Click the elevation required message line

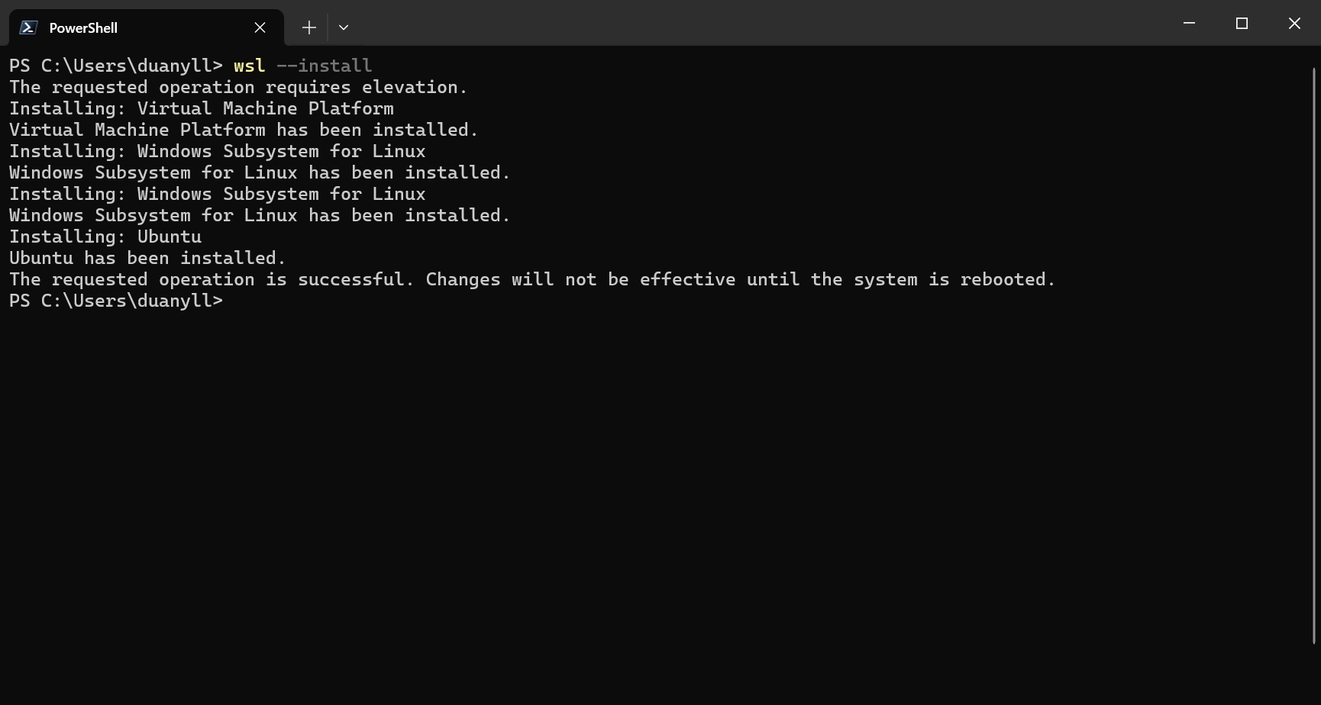point(237,87)
